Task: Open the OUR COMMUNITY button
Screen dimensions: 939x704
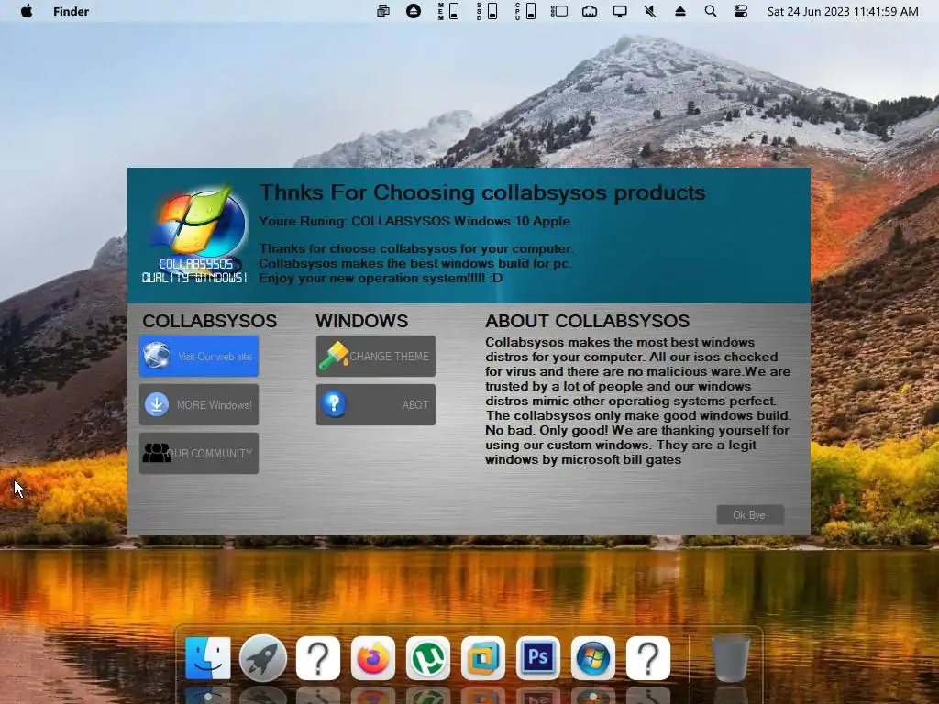Action: click(x=199, y=453)
